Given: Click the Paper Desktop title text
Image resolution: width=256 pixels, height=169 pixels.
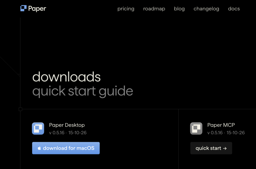Looking at the screenshot, I should (67, 125).
